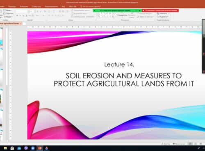Toggle justify text alignment
The height and width of the screenshot is (151, 205).
pos(59,16)
